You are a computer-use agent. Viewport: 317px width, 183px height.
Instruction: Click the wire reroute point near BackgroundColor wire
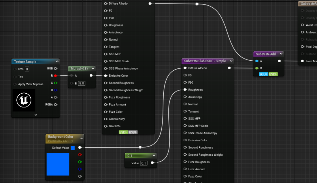pyautogui.click(x=140, y=147)
